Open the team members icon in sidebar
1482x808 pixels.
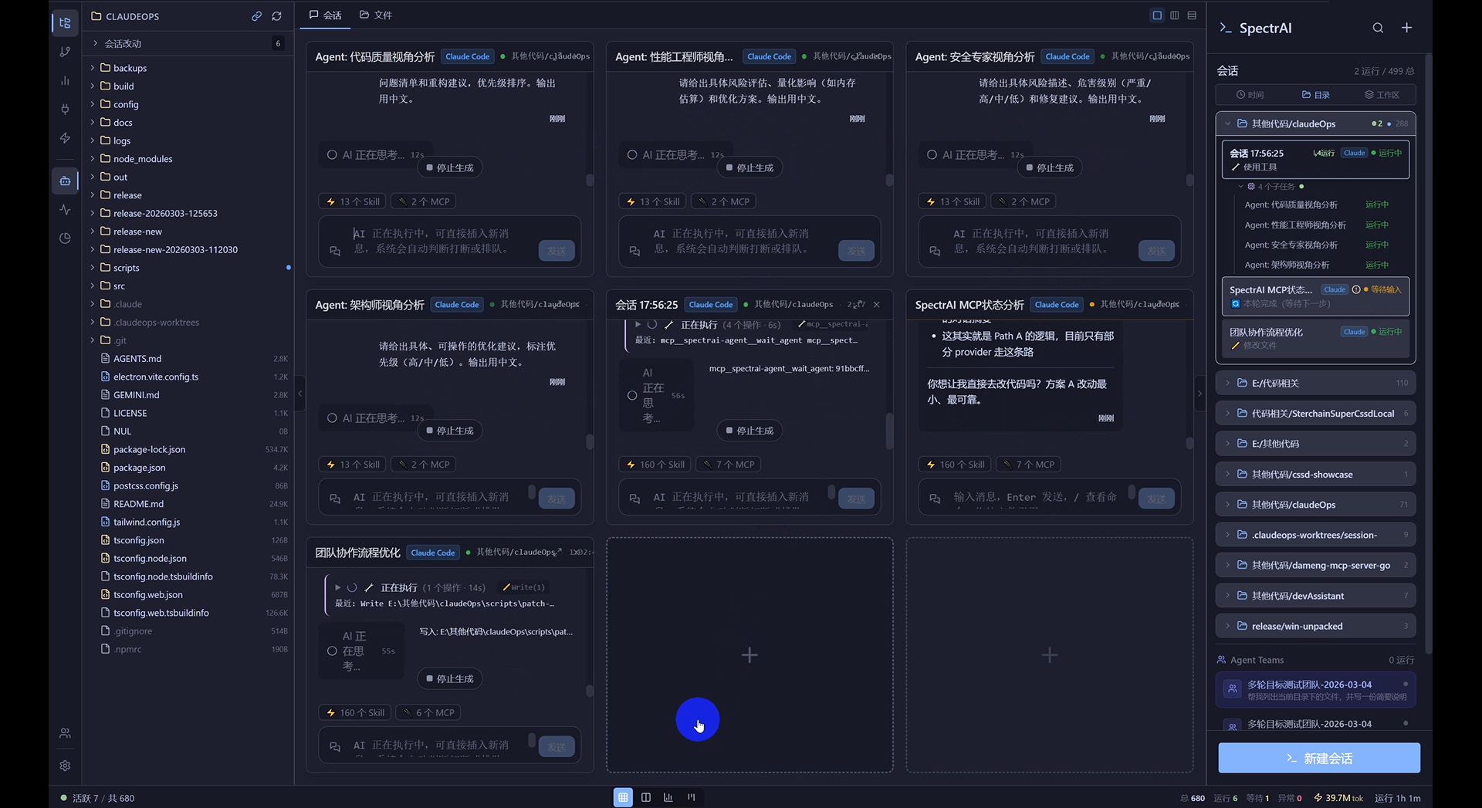pos(65,733)
